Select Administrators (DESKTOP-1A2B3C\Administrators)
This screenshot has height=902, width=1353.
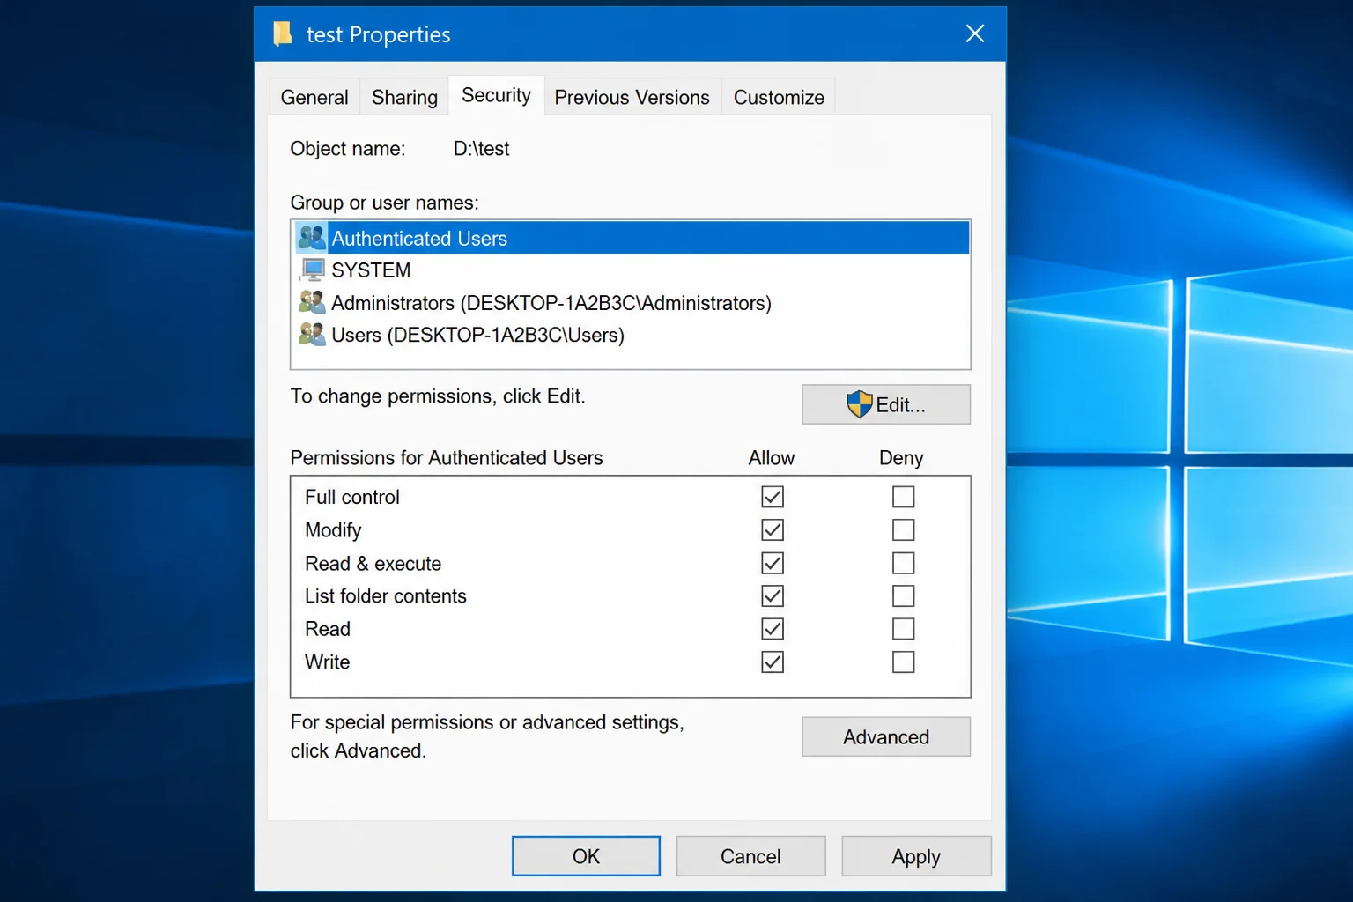[631, 302]
